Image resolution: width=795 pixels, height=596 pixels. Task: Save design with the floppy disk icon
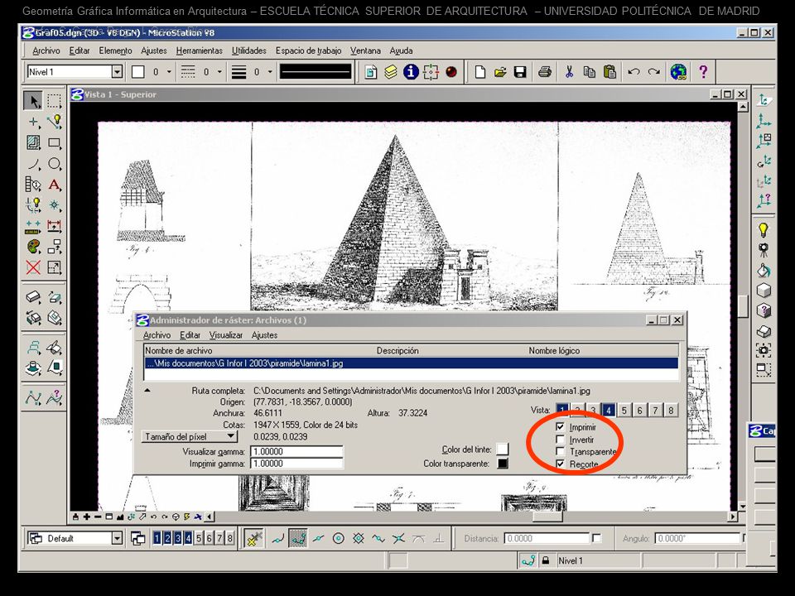tap(520, 72)
